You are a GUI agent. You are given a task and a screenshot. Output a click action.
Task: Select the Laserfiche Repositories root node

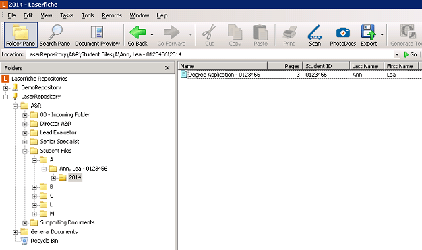[x=40, y=79]
